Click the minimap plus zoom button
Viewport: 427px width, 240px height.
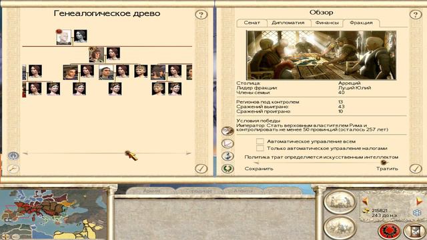click(x=6, y=236)
